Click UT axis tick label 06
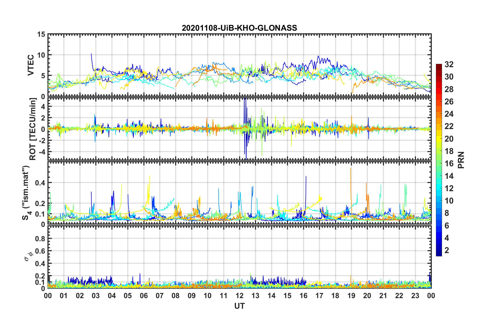 pyautogui.click(x=144, y=296)
